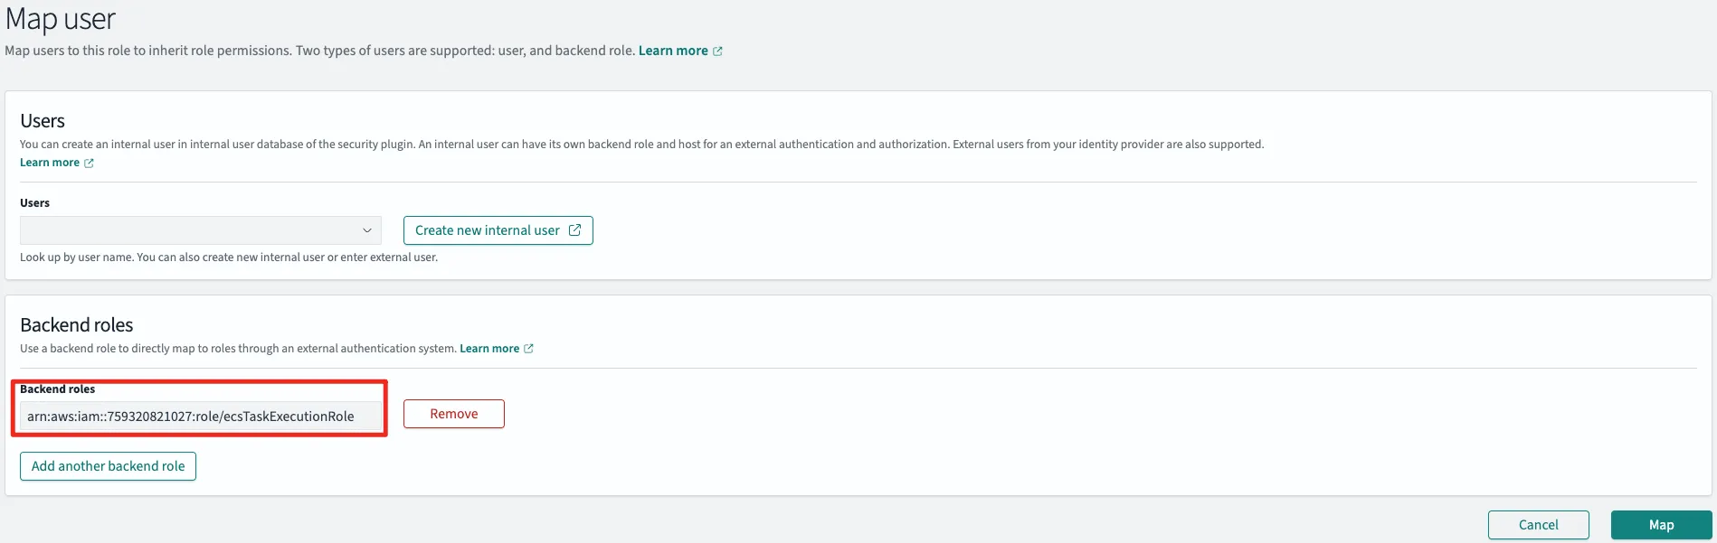This screenshot has width=1717, height=543.
Task: Follow the Learn more link in the Users section
Action: [50, 163]
